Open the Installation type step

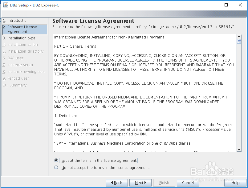(x=19, y=38)
